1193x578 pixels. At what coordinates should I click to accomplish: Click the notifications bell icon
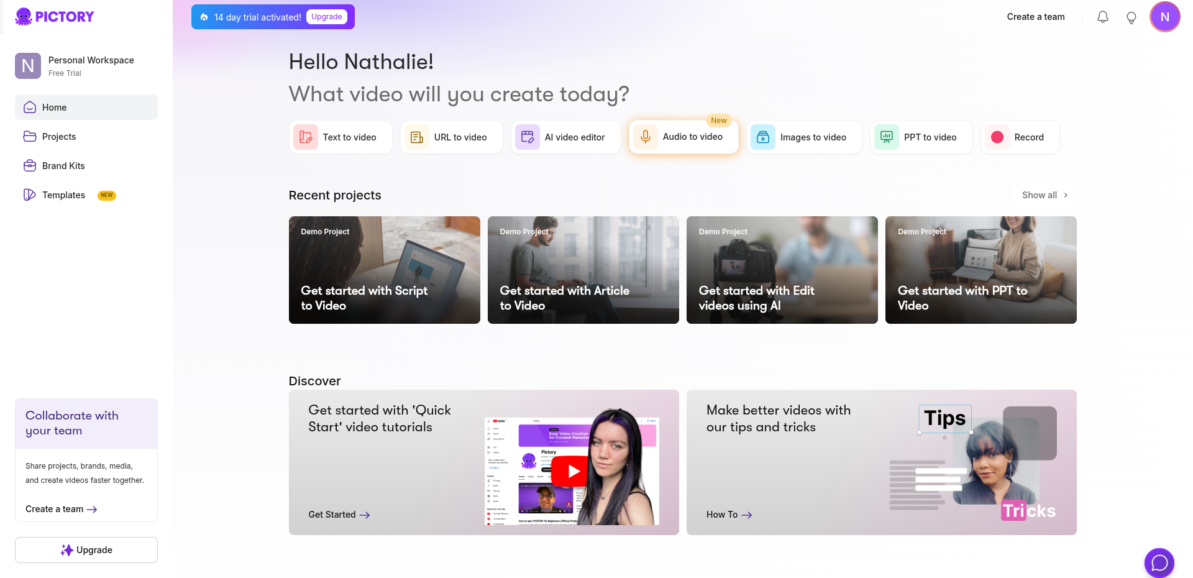pyautogui.click(x=1102, y=17)
